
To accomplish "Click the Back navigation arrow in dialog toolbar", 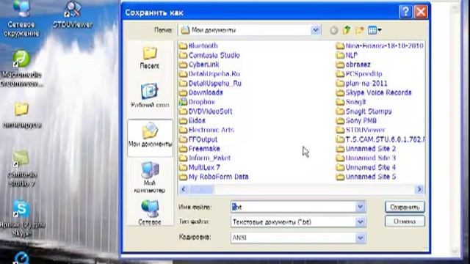I will (334, 30).
